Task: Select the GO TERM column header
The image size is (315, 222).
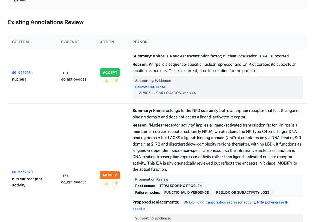Action: pyautogui.click(x=21, y=42)
